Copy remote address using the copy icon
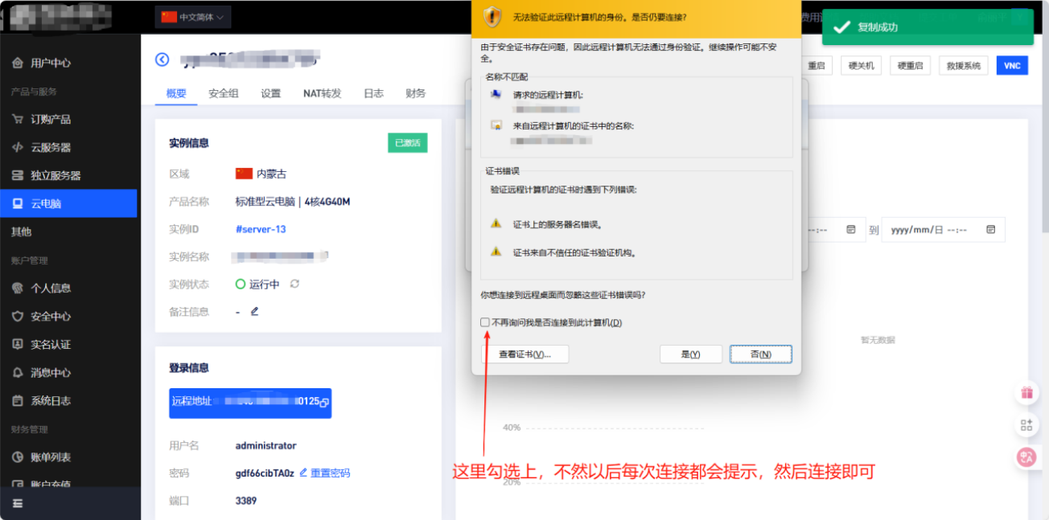Image resolution: width=1049 pixels, height=520 pixels. 323,402
